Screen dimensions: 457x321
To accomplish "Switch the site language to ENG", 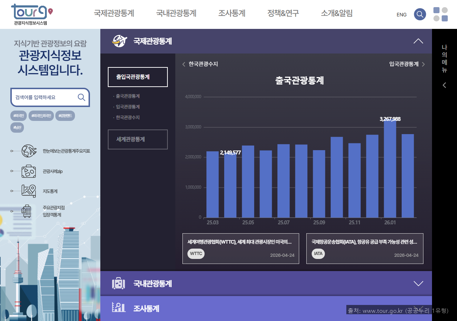I will [401, 15].
